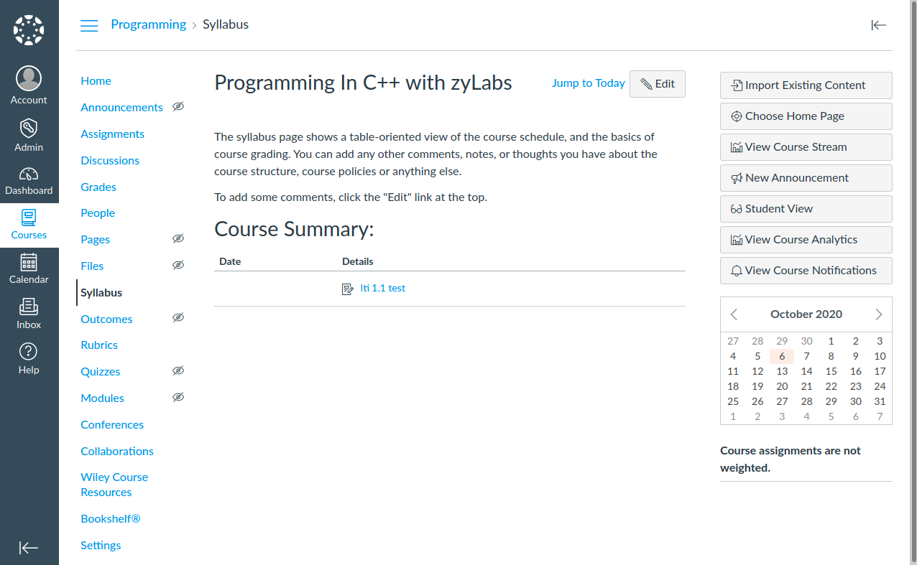This screenshot has height=565, width=917.
Task: Click the hidden eye icon beside Pages
Action: coord(178,239)
